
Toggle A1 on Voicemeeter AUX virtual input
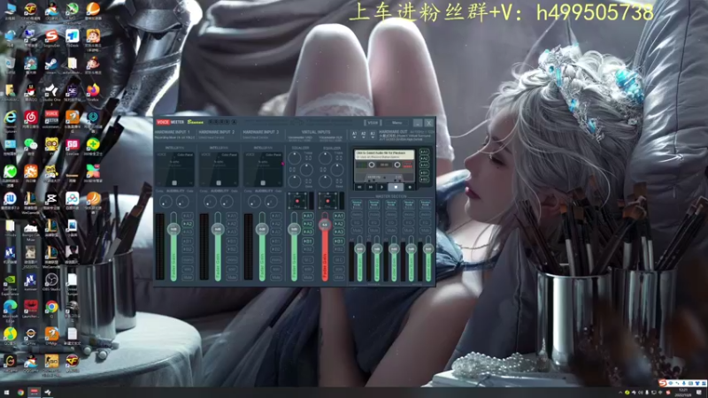[339, 216]
